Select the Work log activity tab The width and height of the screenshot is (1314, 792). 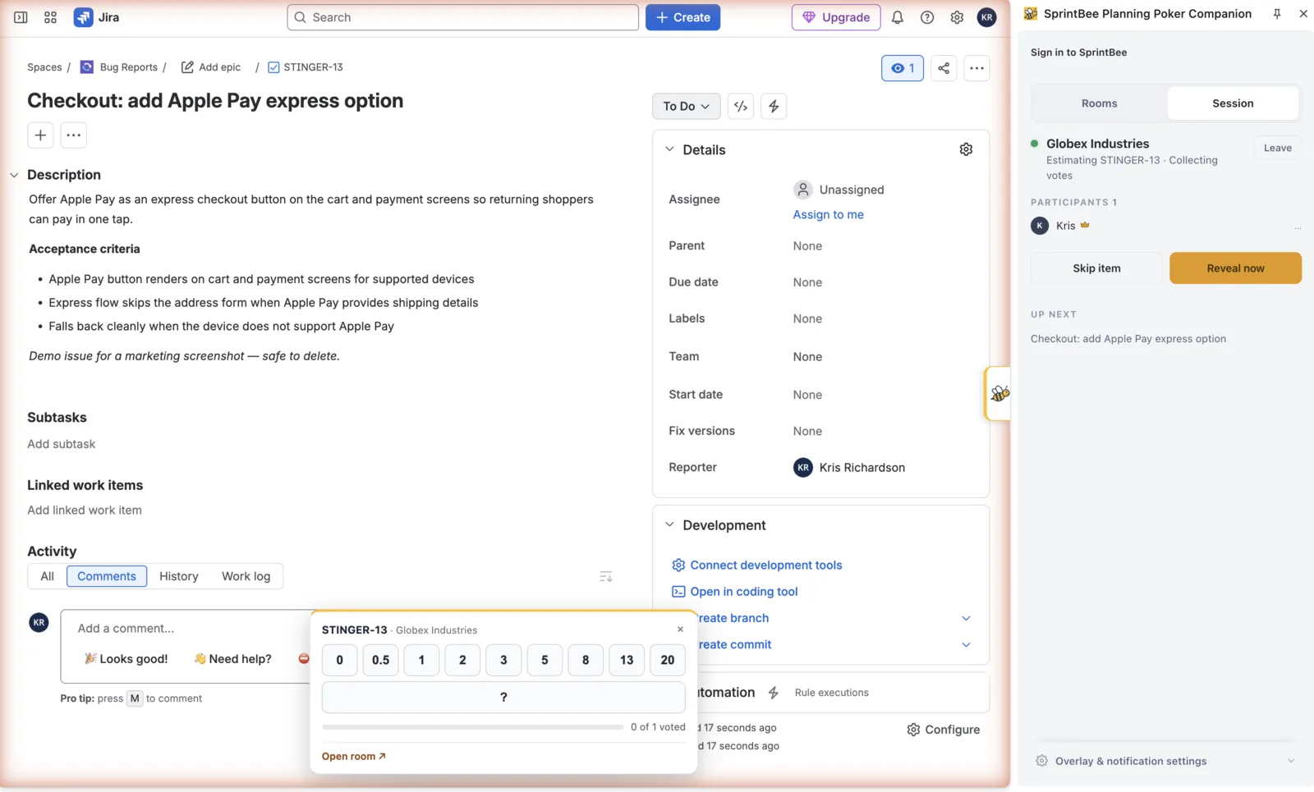246,576
